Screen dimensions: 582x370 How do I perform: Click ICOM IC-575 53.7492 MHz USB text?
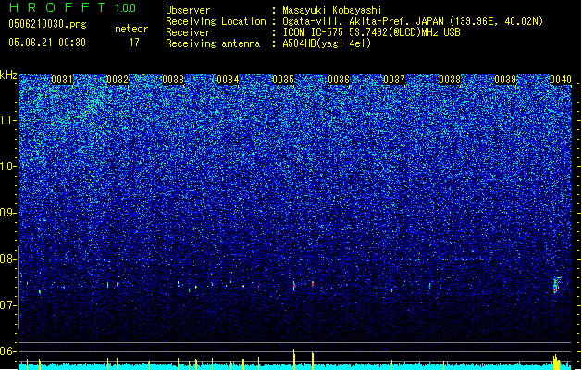pos(372,32)
